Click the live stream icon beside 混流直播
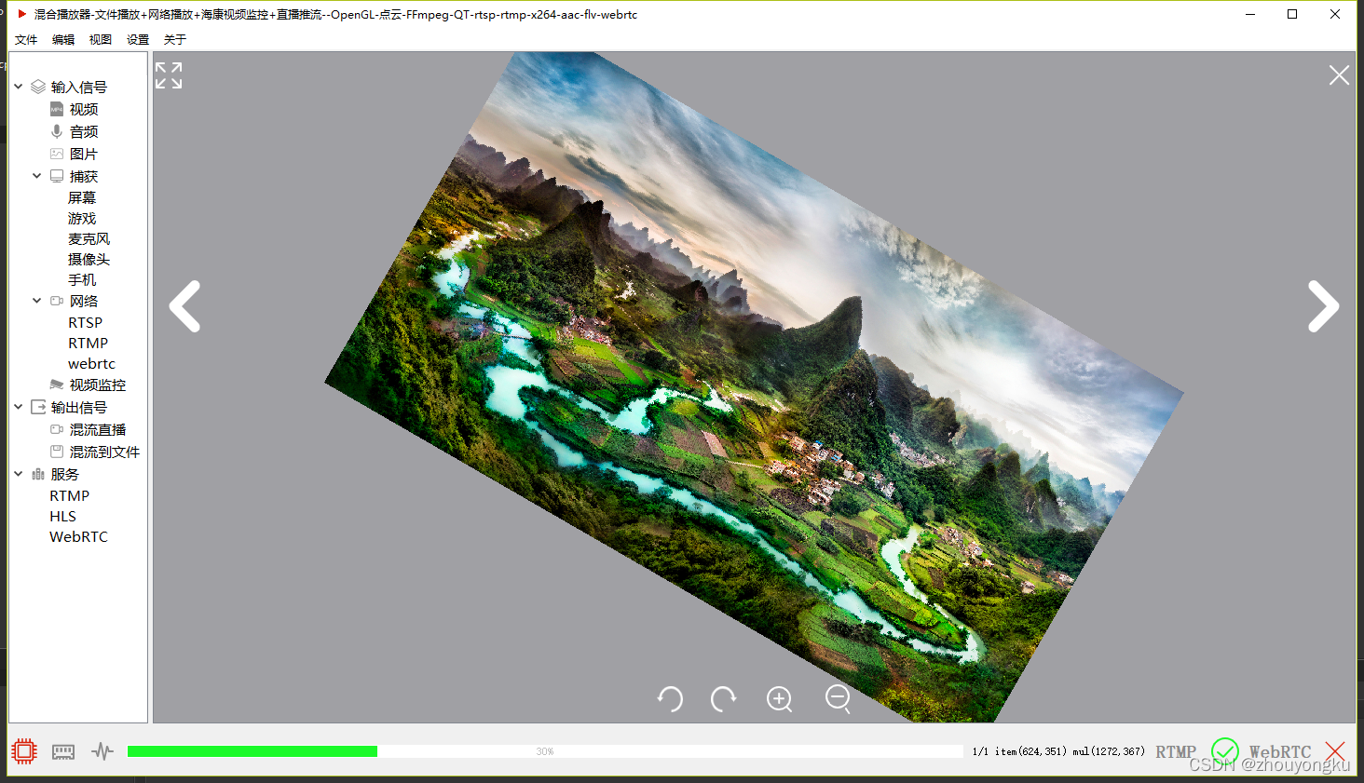This screenshot has width=1364, height=783. click(57, 429)
